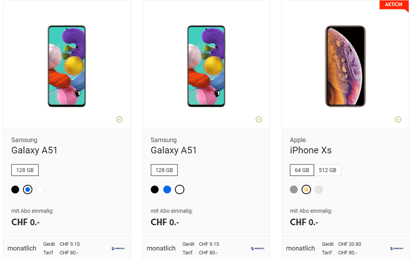415x259 pixels.
Task: Select 128 GB option on second Galaxy A51
Action: (x=164, y=170)
